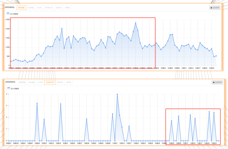
Task: Open 过去90天 date range in bottom panel
Action: click(x=217, y=82)
